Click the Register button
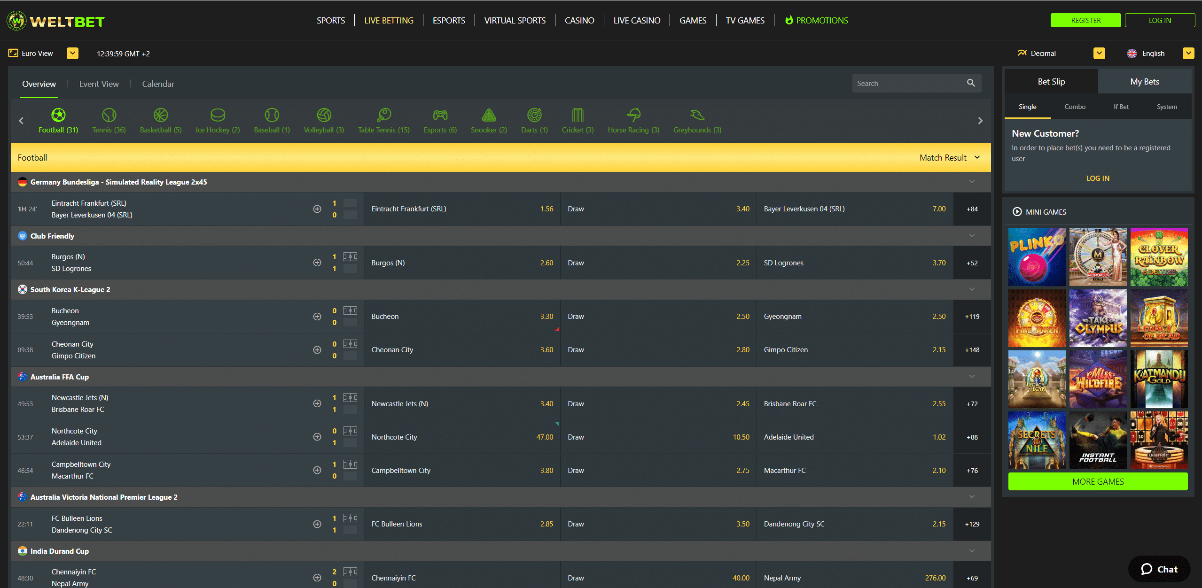Image resolution: width=1202 pixels, height=588 pixels. coord(1085,21)
